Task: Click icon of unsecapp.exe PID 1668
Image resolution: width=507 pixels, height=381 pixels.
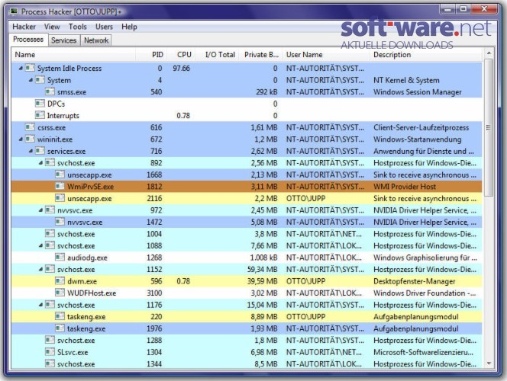Action: [60, 174]
